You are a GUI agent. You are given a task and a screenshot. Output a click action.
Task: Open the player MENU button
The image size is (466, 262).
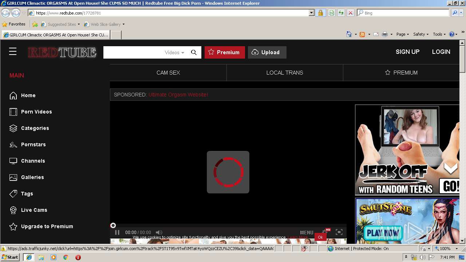click(307, 233)
